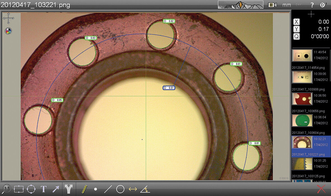This screenshot has height=196, width=331.
Task: Toggle the DMS angle format
Action: (x=299, y=5)
